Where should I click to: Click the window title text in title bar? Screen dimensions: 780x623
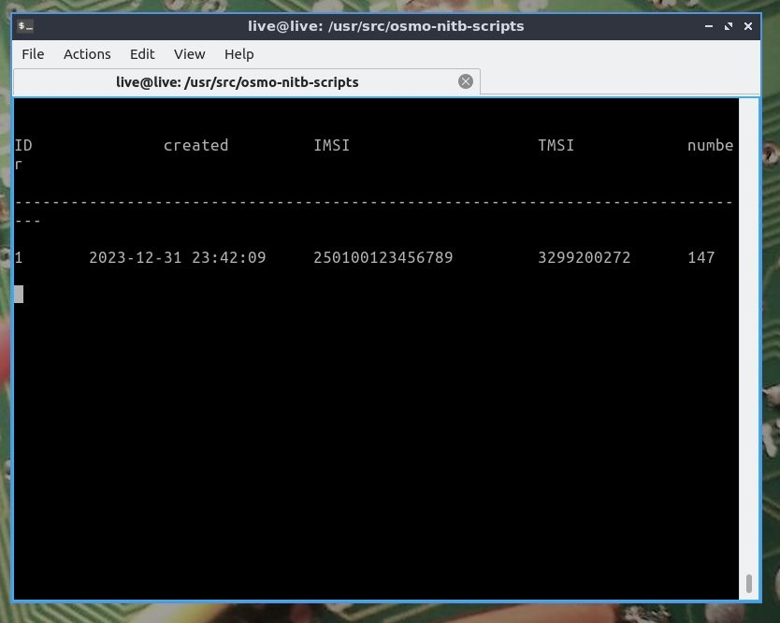[385, 26]
